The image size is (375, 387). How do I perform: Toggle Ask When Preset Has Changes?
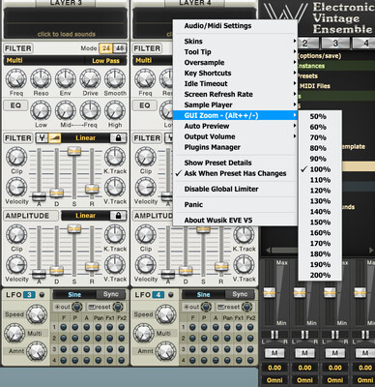tap(235, 173)
